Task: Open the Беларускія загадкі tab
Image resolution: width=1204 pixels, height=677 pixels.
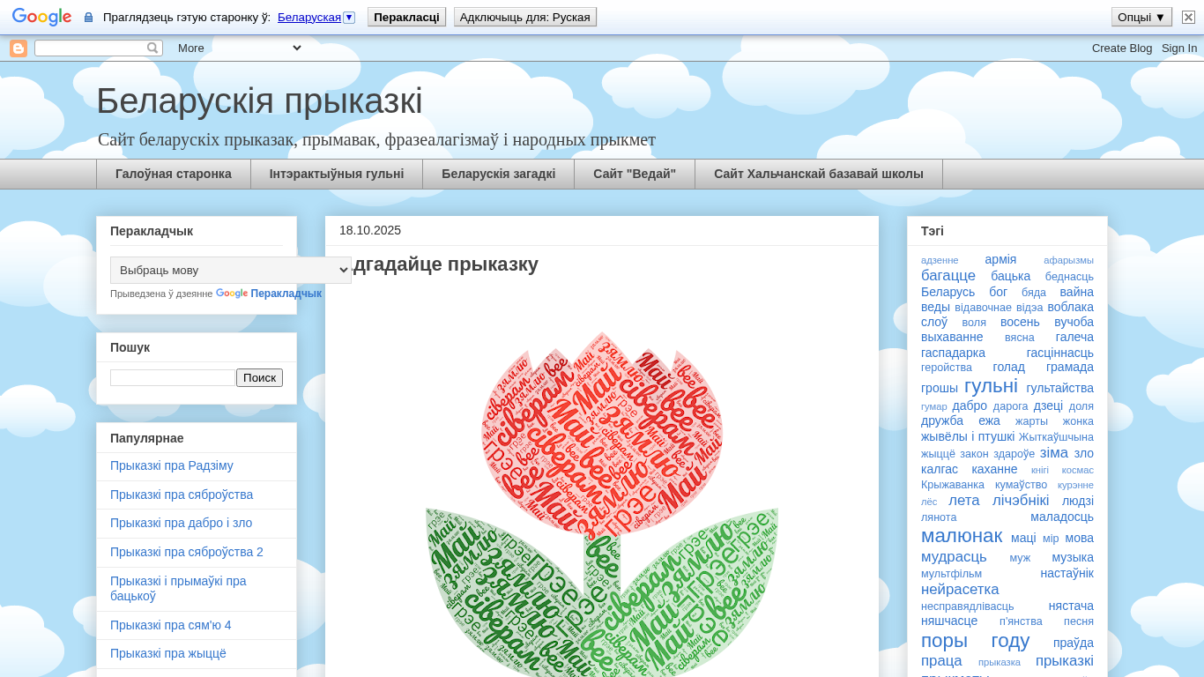Action: click(x=499, y=174)
